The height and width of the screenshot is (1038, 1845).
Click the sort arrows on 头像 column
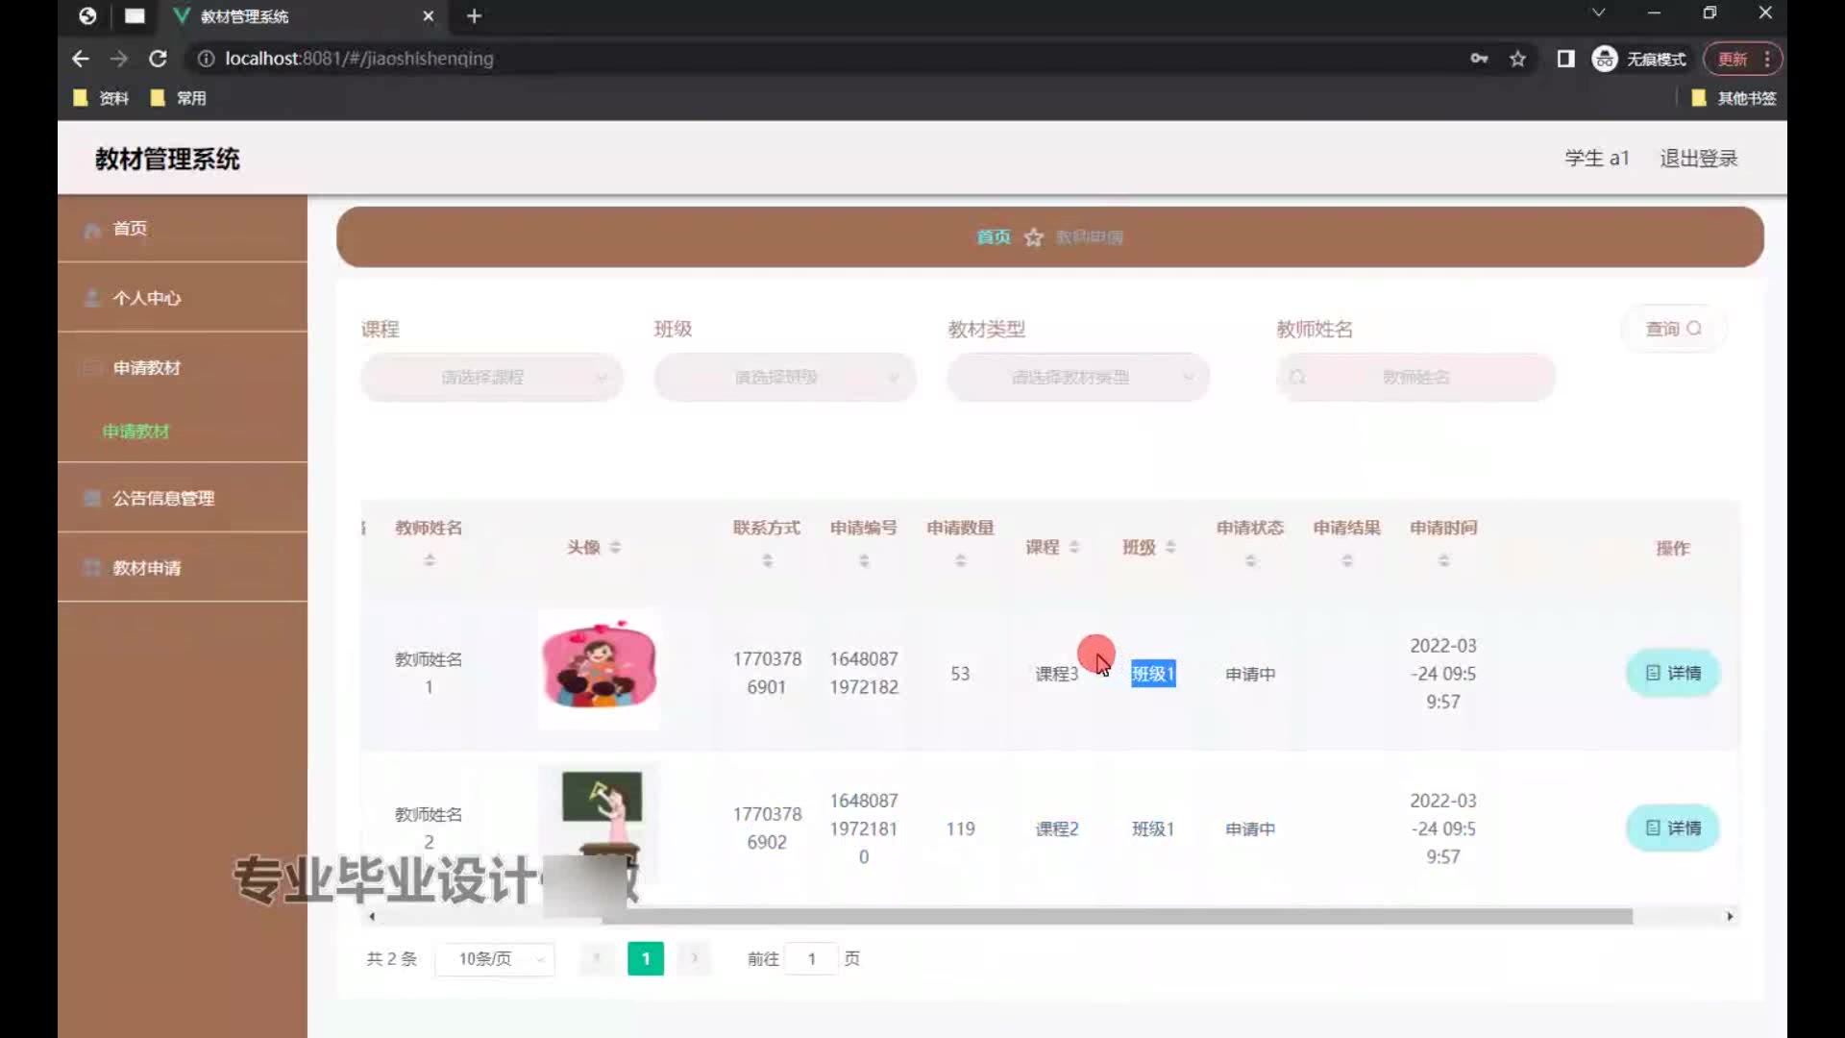click(615, 547)
